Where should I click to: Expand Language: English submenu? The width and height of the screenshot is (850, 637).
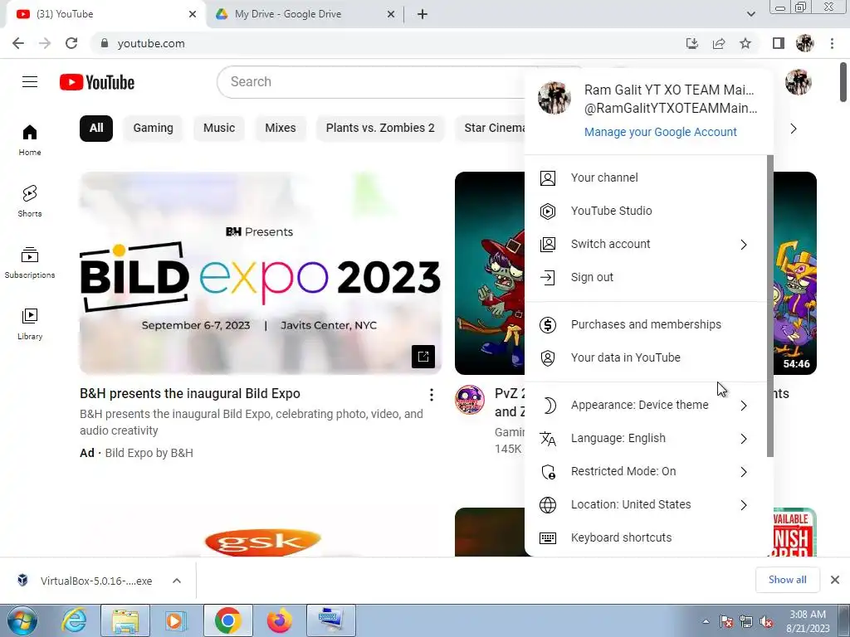coord(743,438)
